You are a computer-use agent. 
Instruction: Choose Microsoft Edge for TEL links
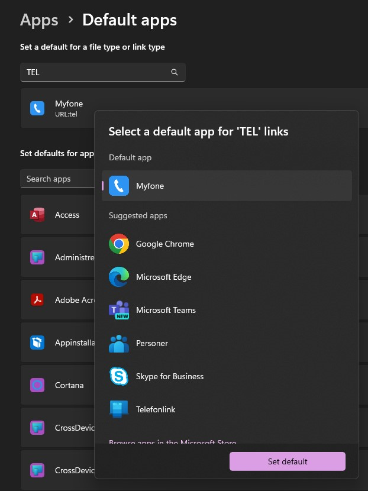(x=227, y=277)
